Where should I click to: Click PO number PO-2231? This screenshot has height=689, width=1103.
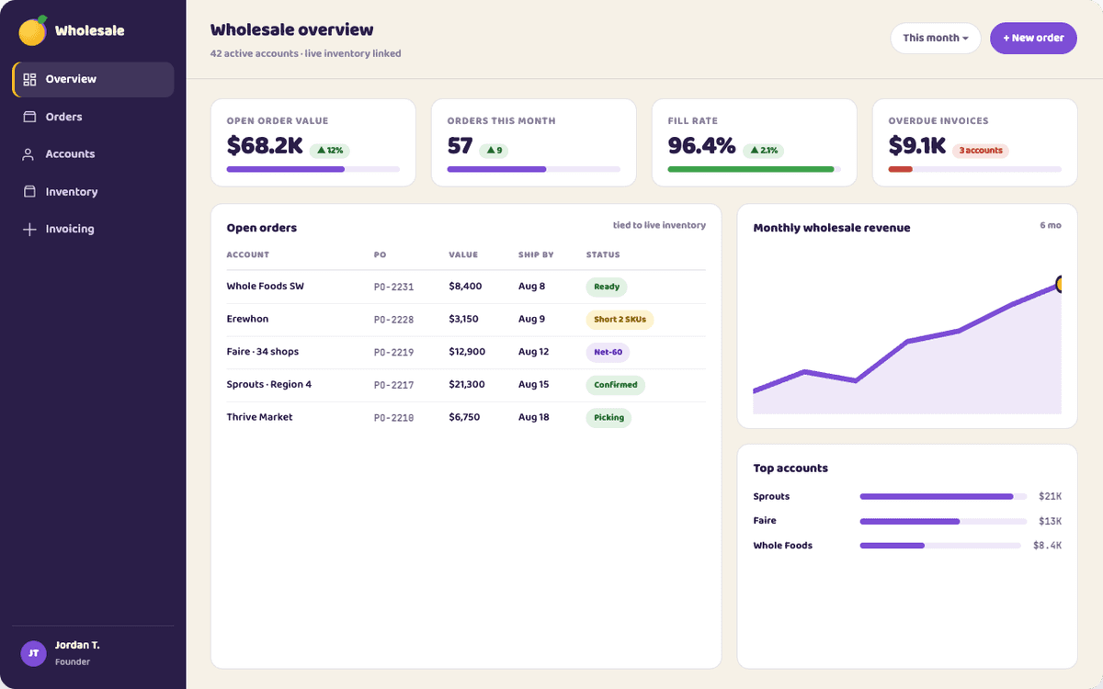coord(393,287)
